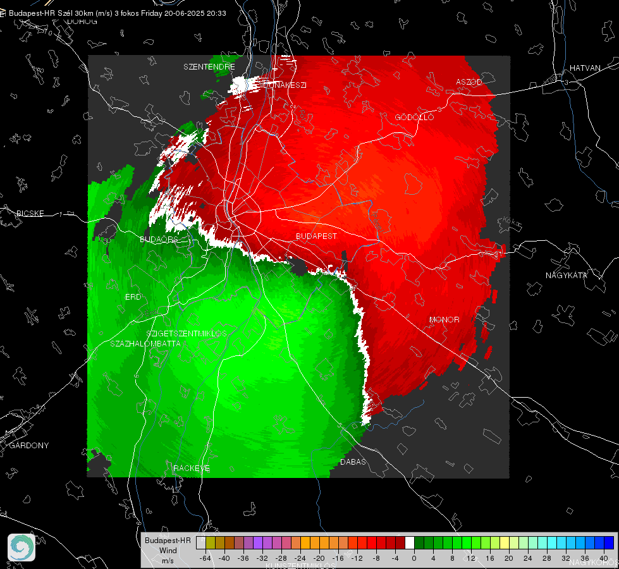Click the radar title text 'Budapest-HR Szél 30km'

(51, 13)
